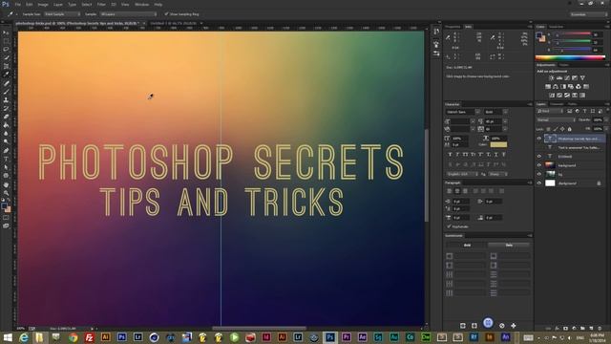The height and width of the screenshot is (344, 611).
Task: Select the Clone Stamp tool
Action: coord(6,100)
